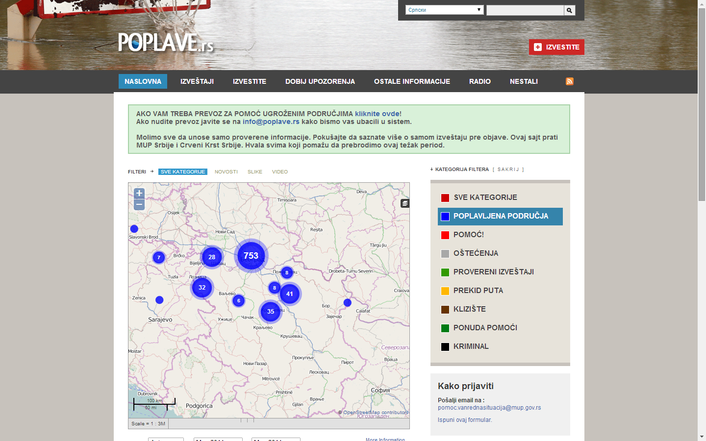Select SVE KATEGORIJE media filter
This screenshot has width=706, height=441.
(x=183, y=172)
